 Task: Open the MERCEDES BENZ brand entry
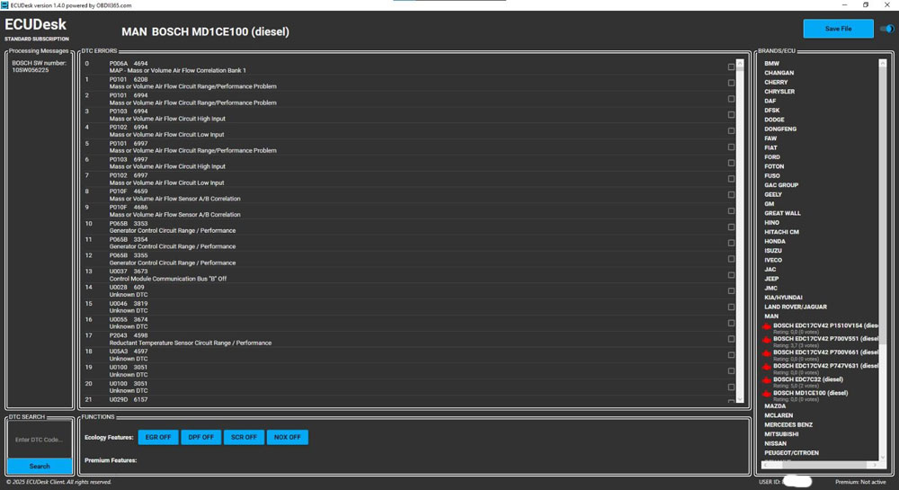click(x=788, y=424)
